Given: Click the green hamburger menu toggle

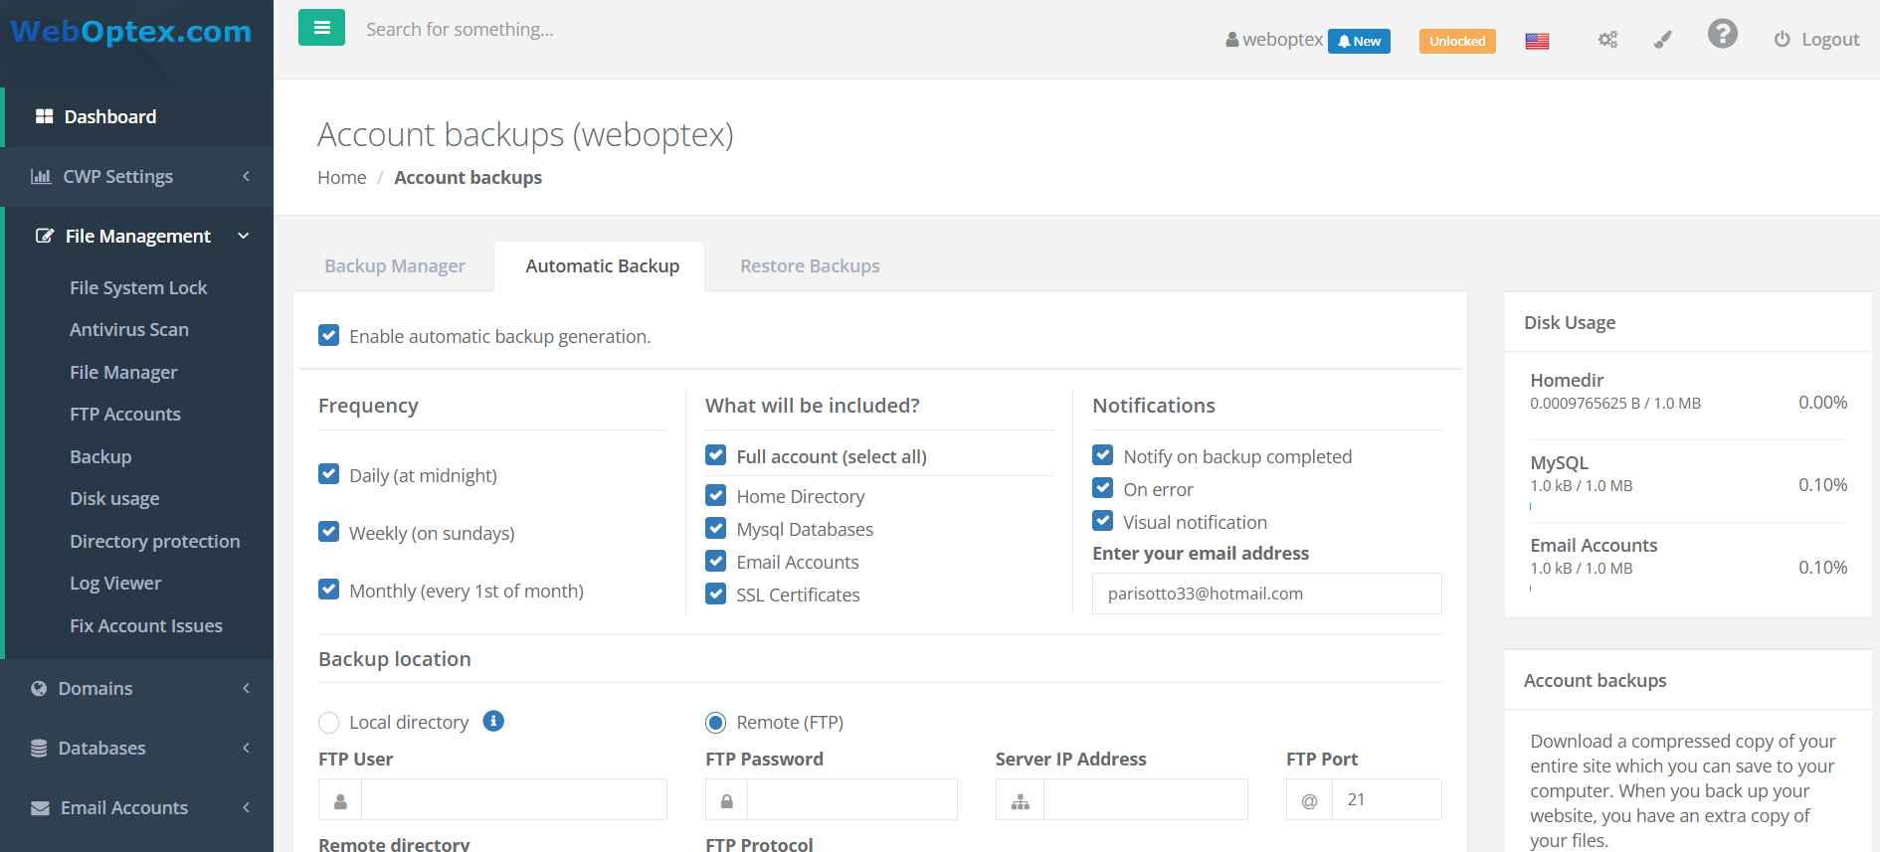Looking at the screenshot, I should coord(321,28).
